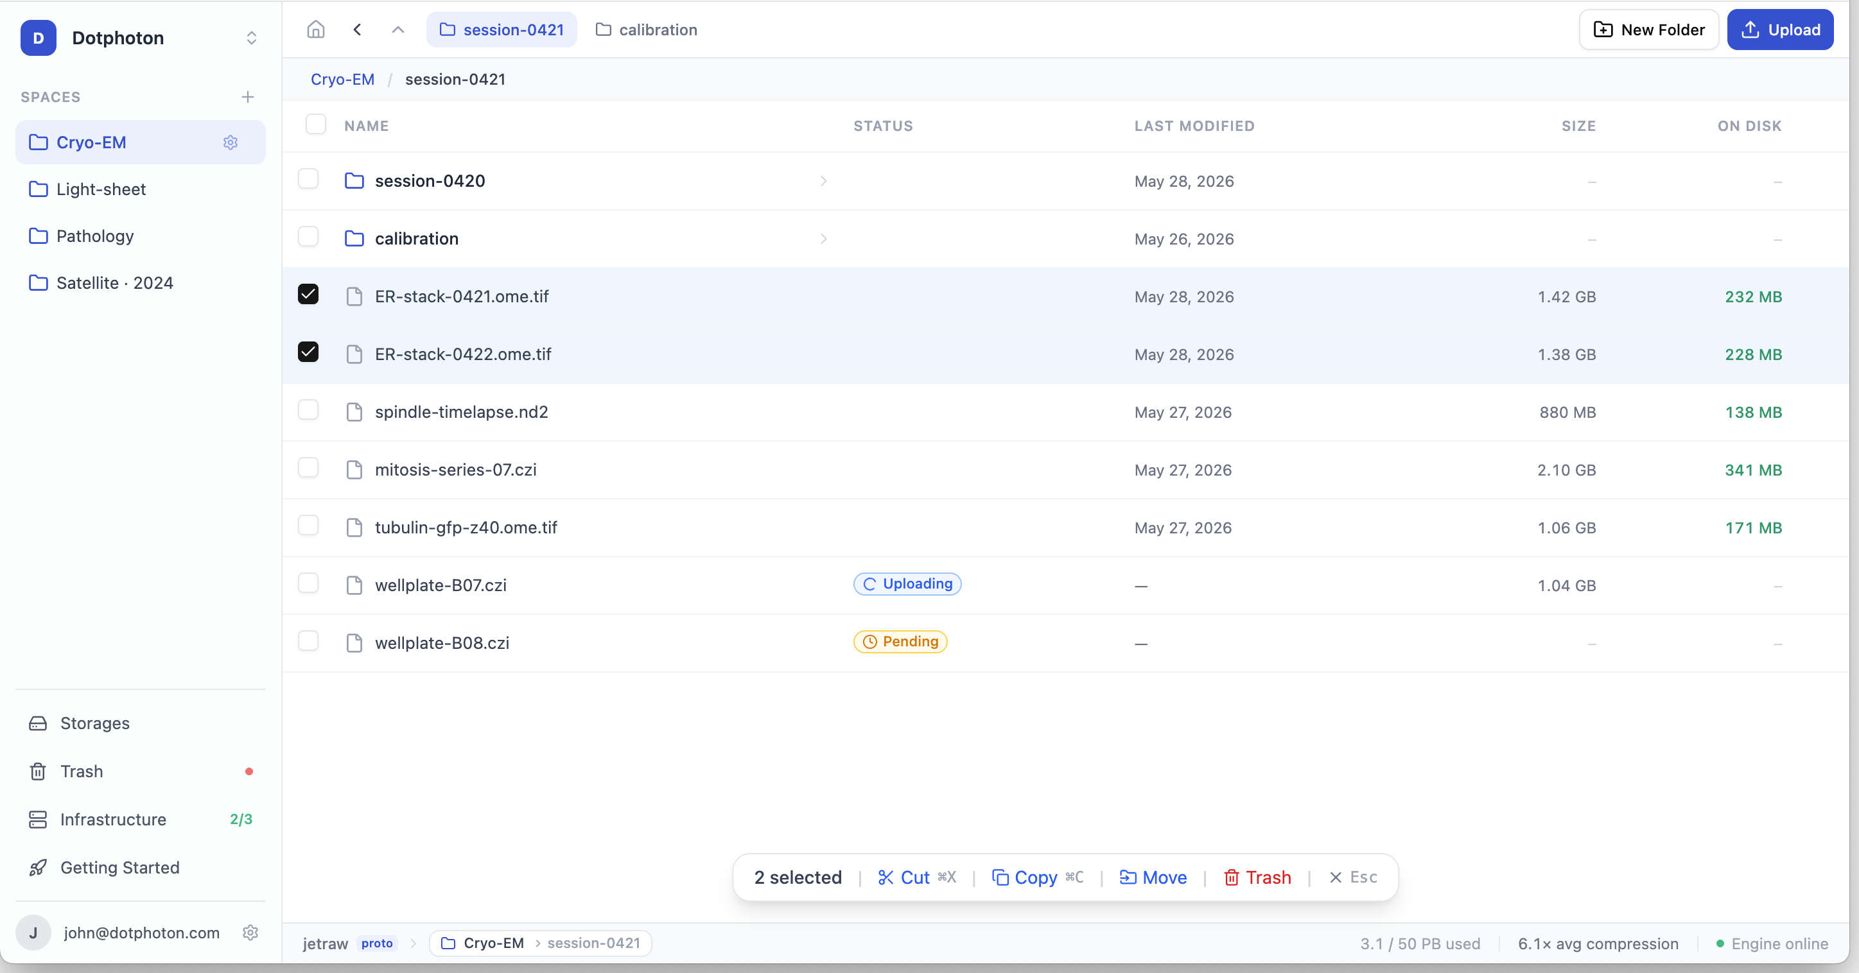Sort by LAST MODIFIED column header
The image size is (1859, 973).
(1194, 126)
